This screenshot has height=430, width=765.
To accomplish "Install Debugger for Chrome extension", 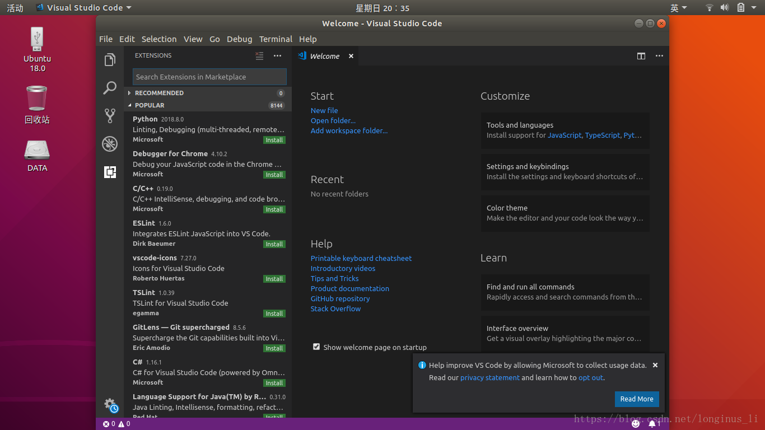I will [274, 175].
